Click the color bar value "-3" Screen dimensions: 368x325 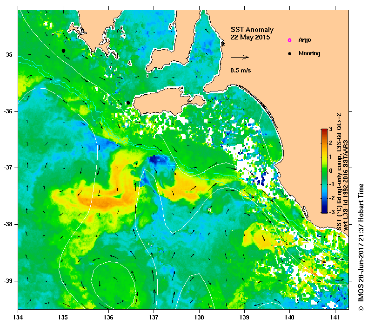pyautogui.click(x=332, y=212)
